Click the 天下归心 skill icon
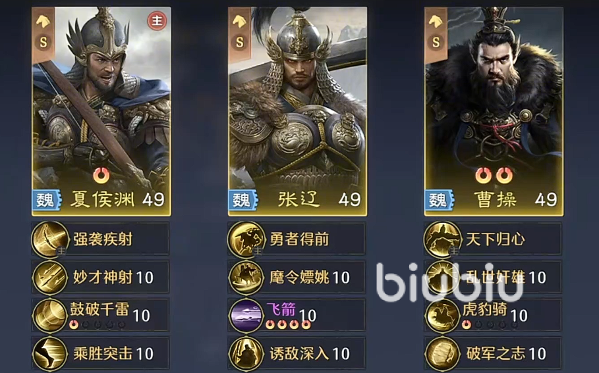 (442, 239)
